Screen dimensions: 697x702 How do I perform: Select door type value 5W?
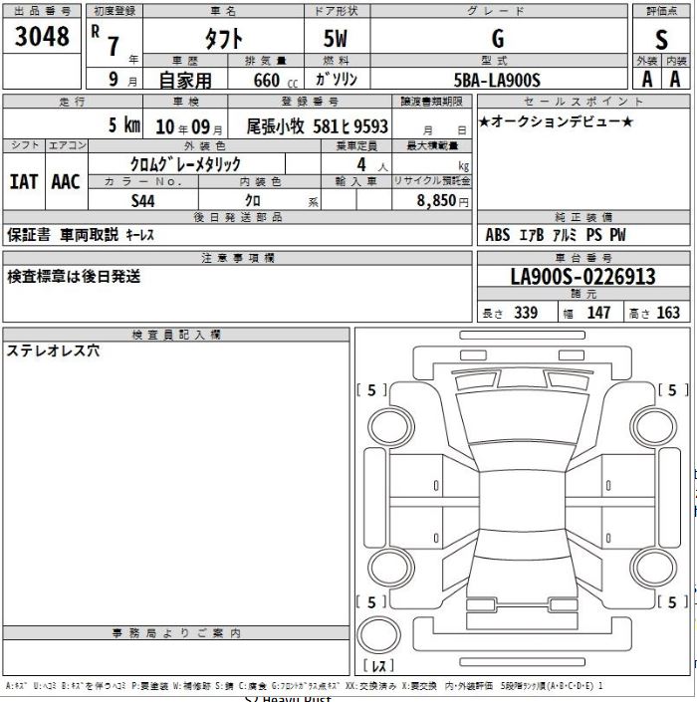pyautogui.click(x=336, y=39)
